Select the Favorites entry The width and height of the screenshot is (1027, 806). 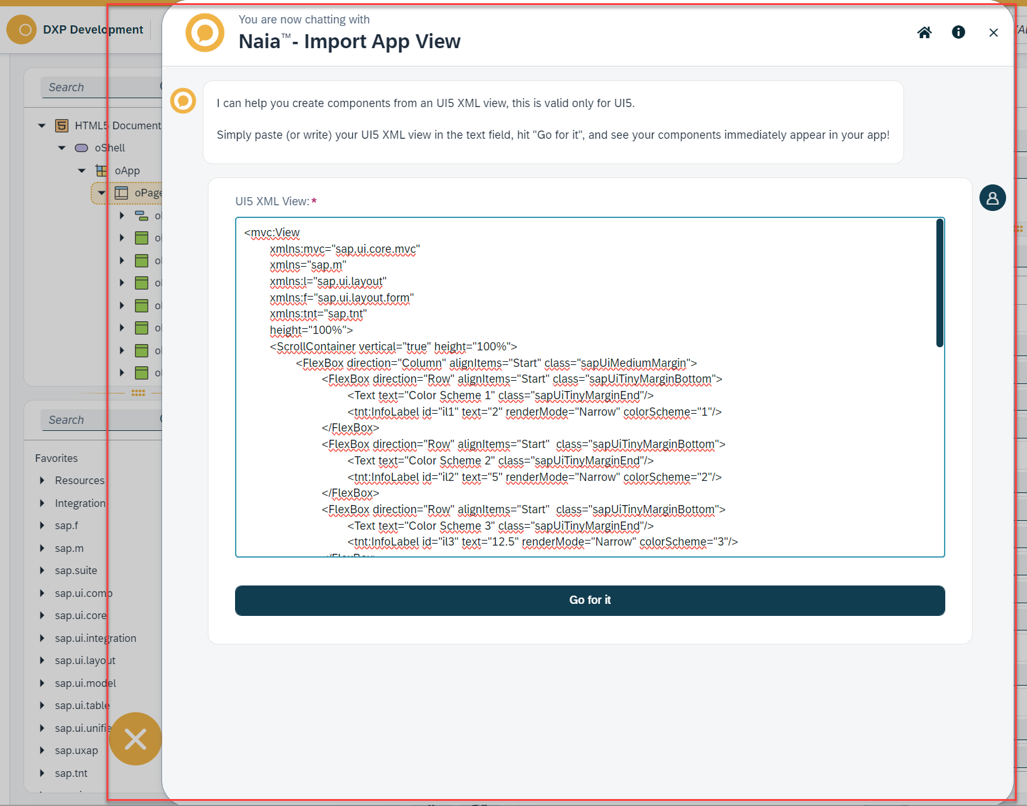[x=56, y=458]
